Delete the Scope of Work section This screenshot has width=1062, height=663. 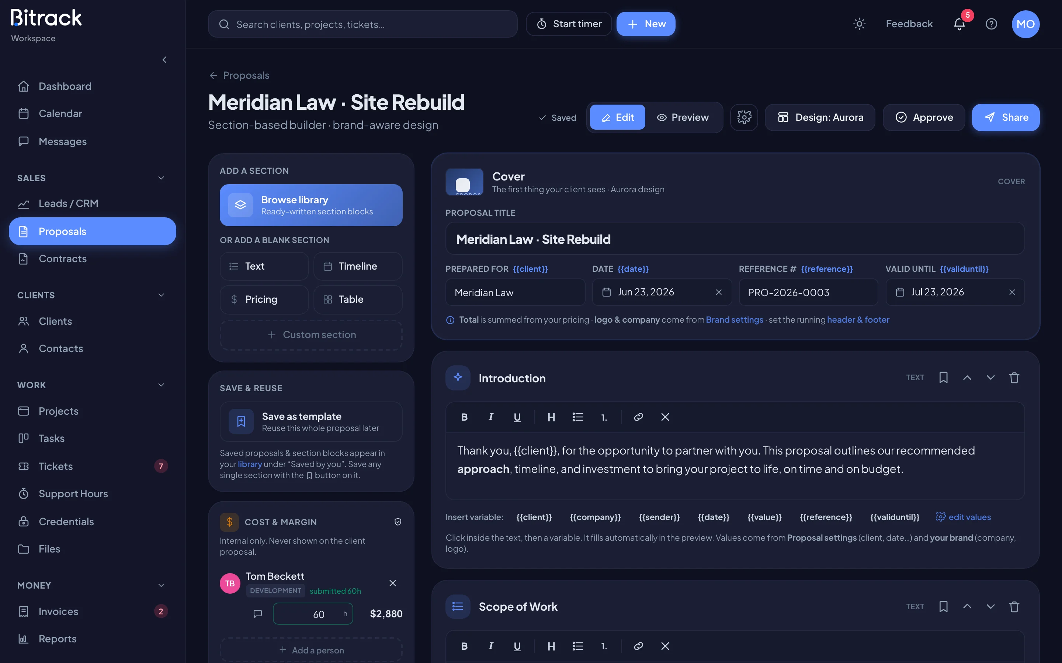[x=1014, y=606]
